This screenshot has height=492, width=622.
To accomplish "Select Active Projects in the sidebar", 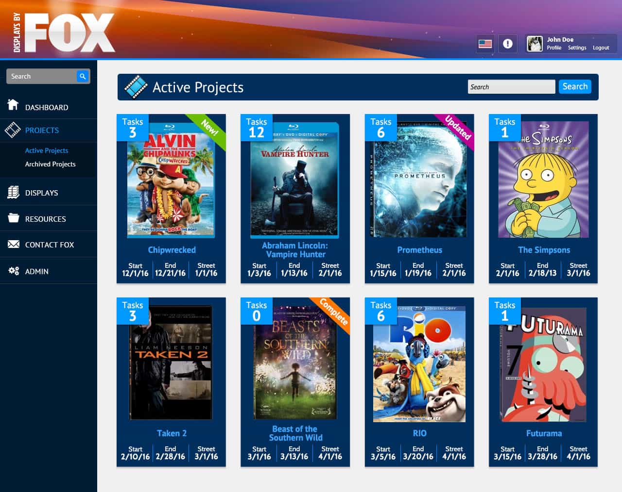I will pyautogui.click(x=47, y=150).
